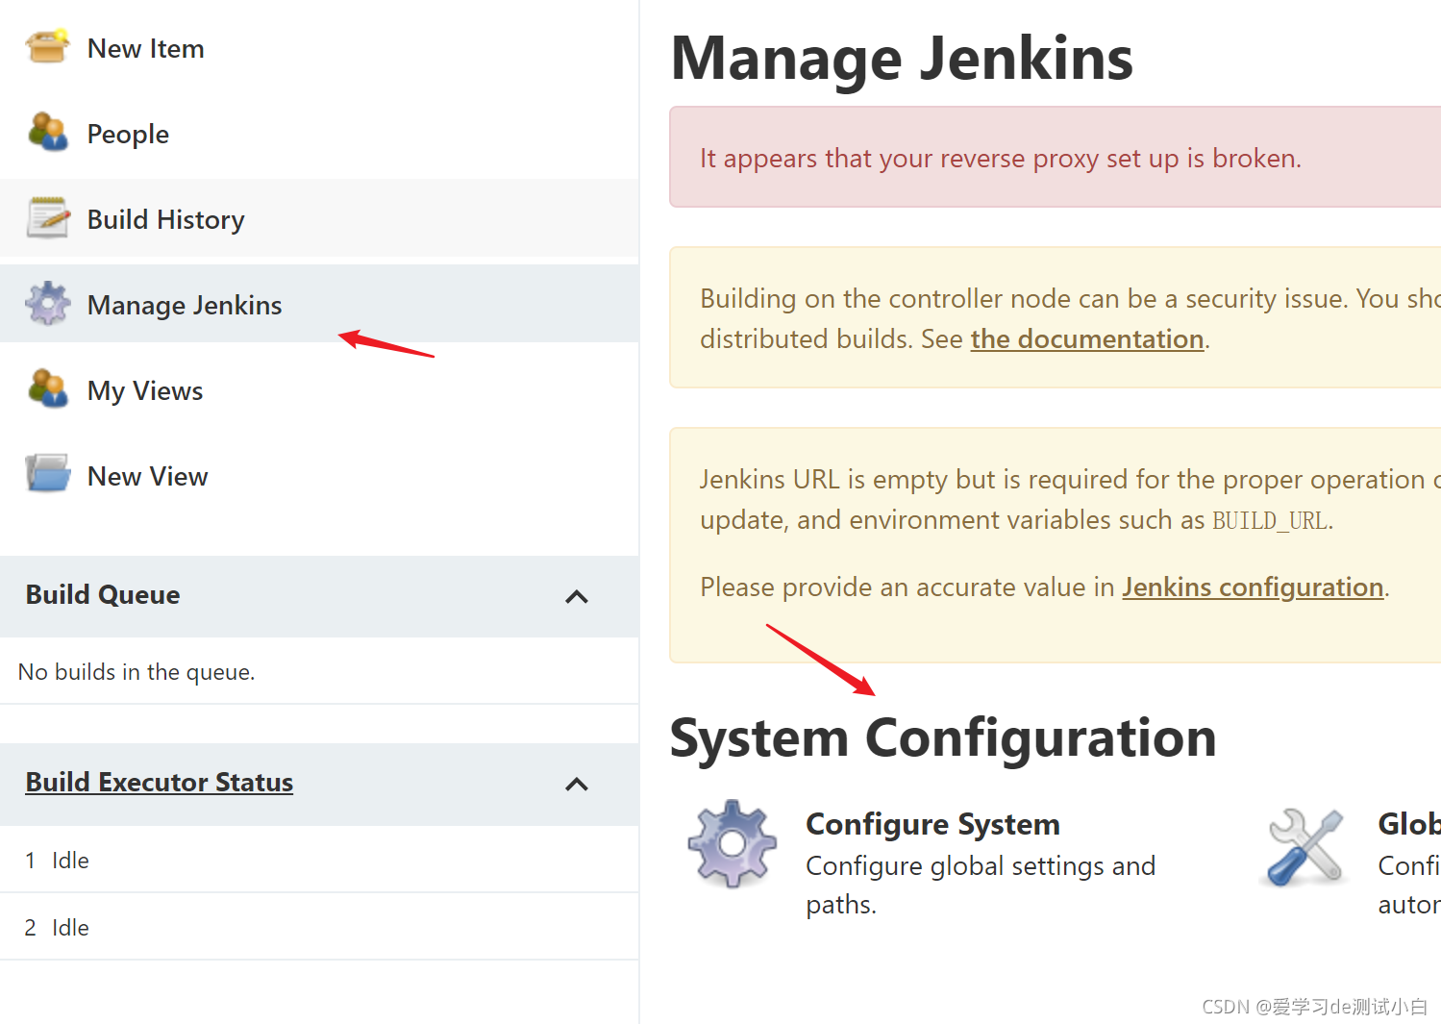The height and width of the screenshot is (1024, 1441).
Task: Select Manage Jenkins in the sidebar
Action: pyautogui.click(x=185, y=306)
